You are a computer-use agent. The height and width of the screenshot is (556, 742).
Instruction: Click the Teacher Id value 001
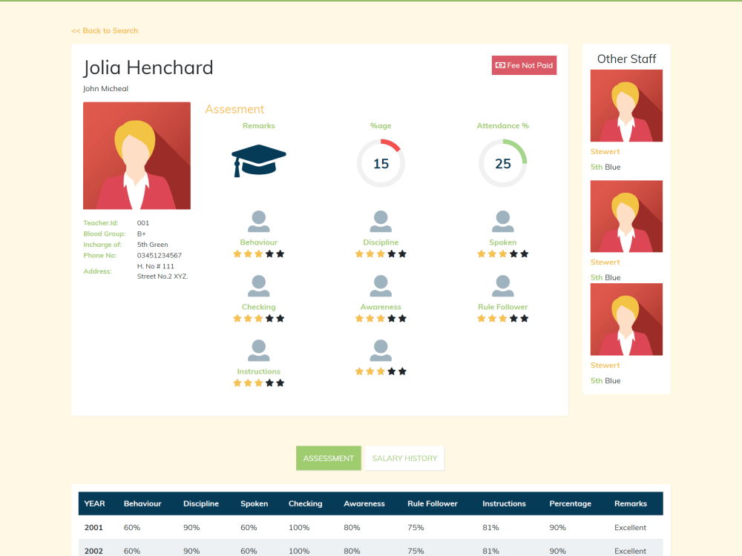click(143, 222)
